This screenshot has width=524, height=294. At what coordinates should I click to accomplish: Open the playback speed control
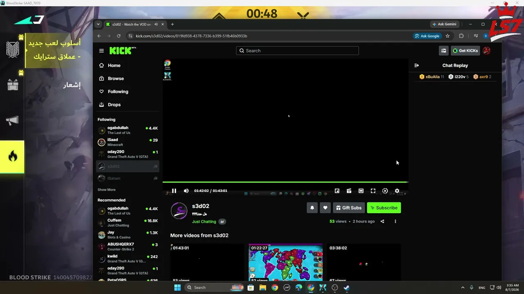pyautogui.click(x=385, y=191)
